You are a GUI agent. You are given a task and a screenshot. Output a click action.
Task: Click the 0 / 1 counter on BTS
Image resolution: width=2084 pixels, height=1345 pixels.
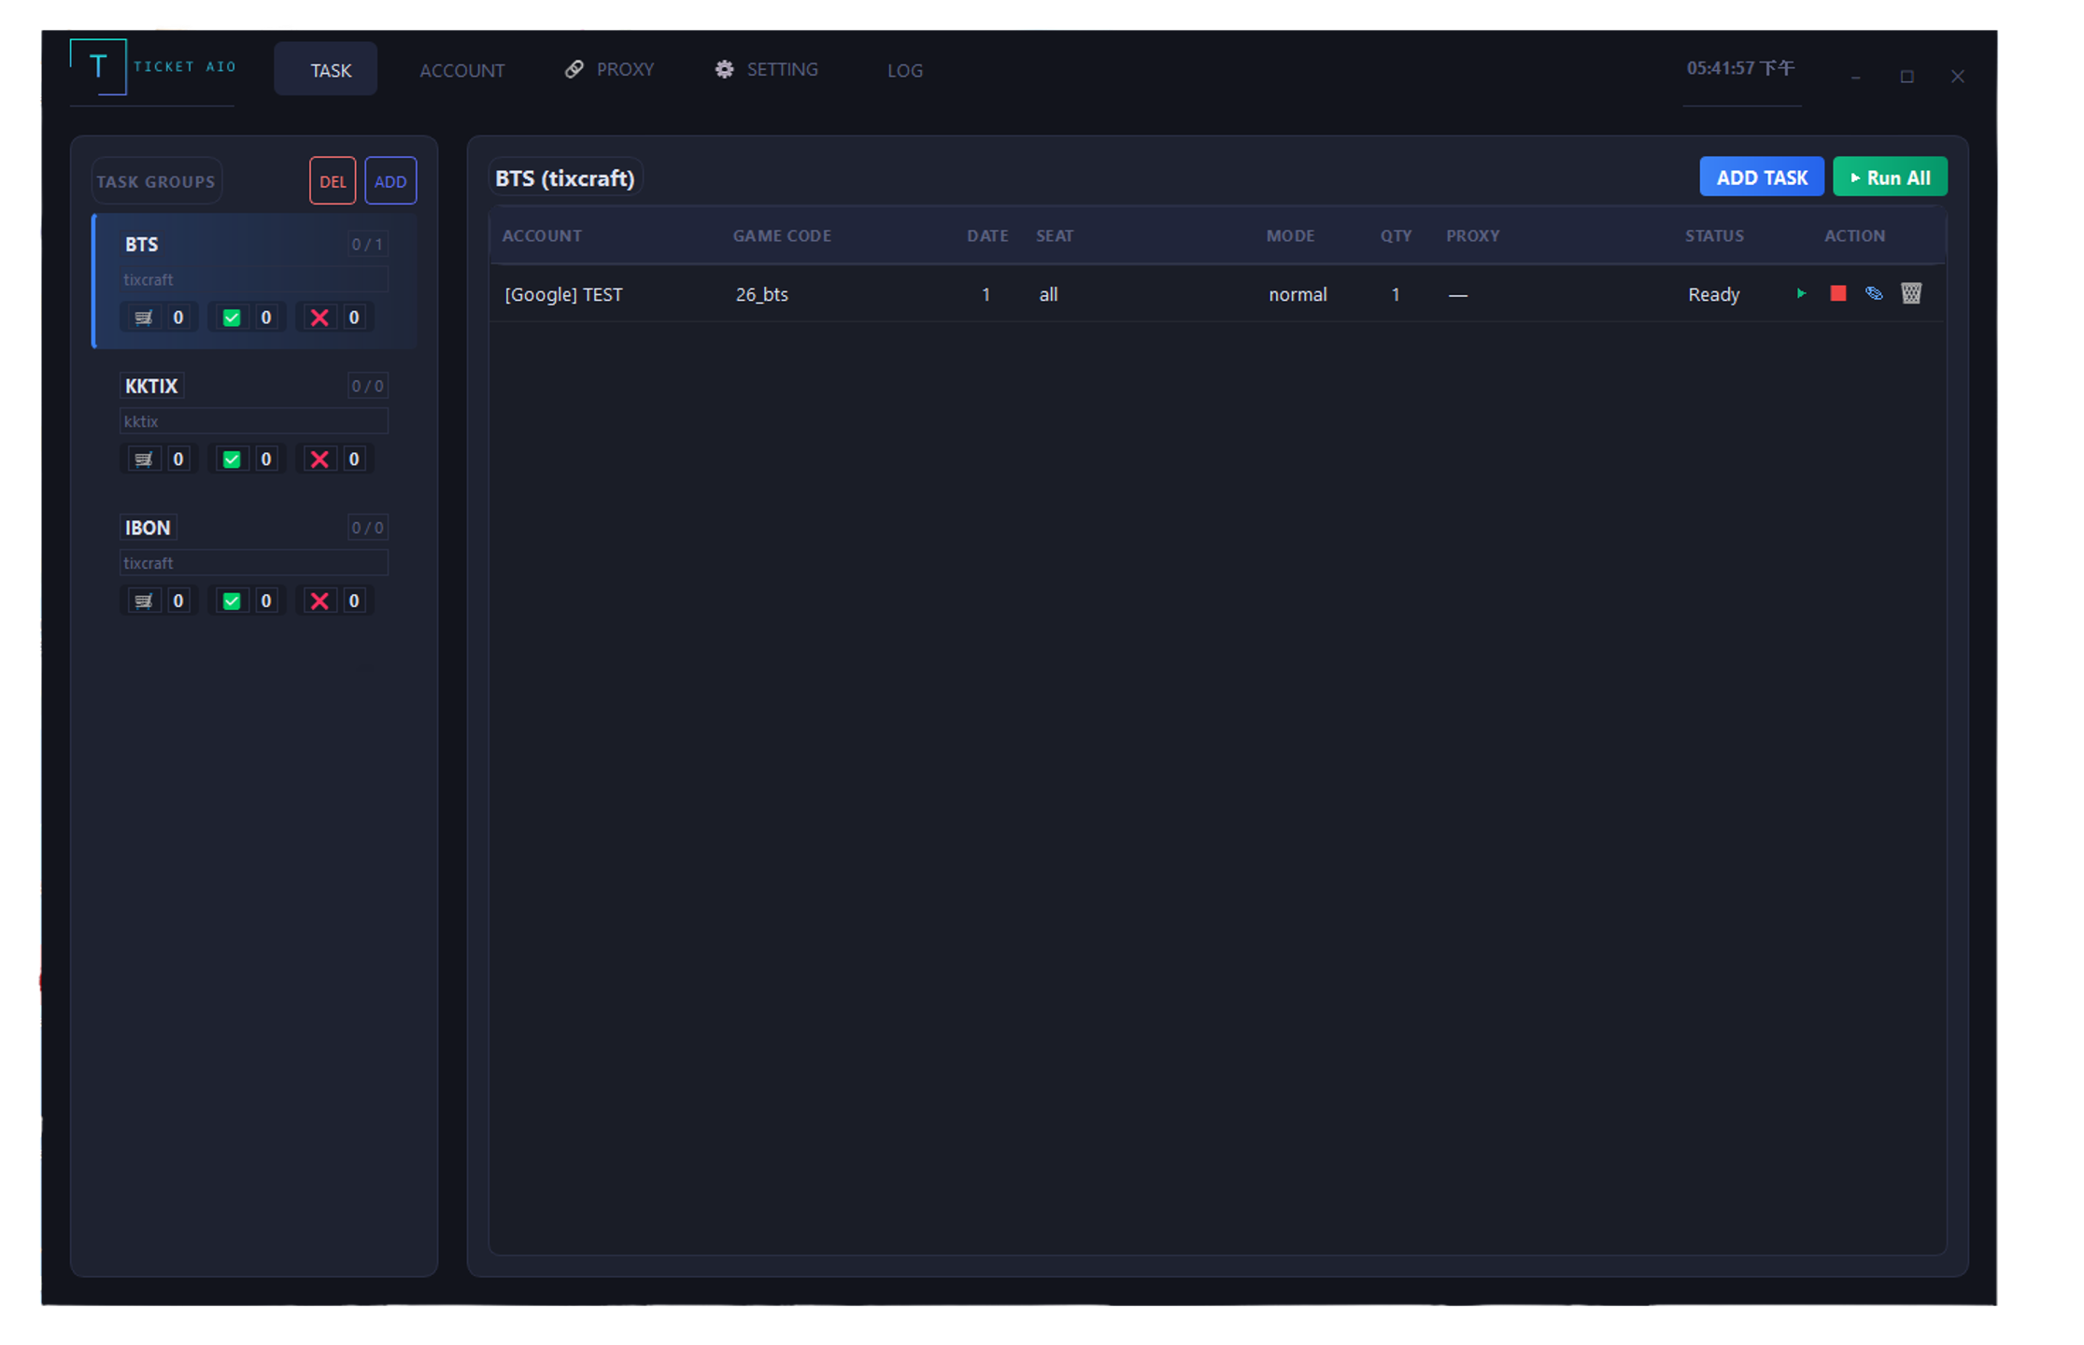click(x=367, y=245)
